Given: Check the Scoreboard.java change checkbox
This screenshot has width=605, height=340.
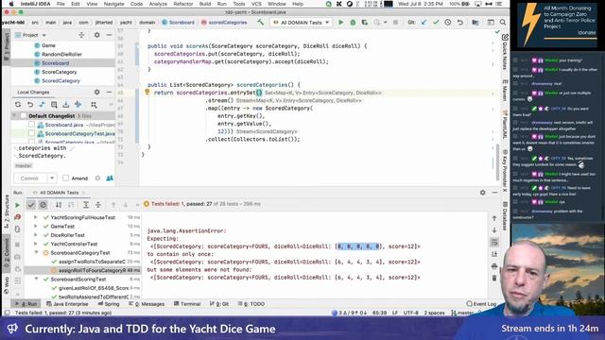Looking at the screenshot, I should point(31,125).
